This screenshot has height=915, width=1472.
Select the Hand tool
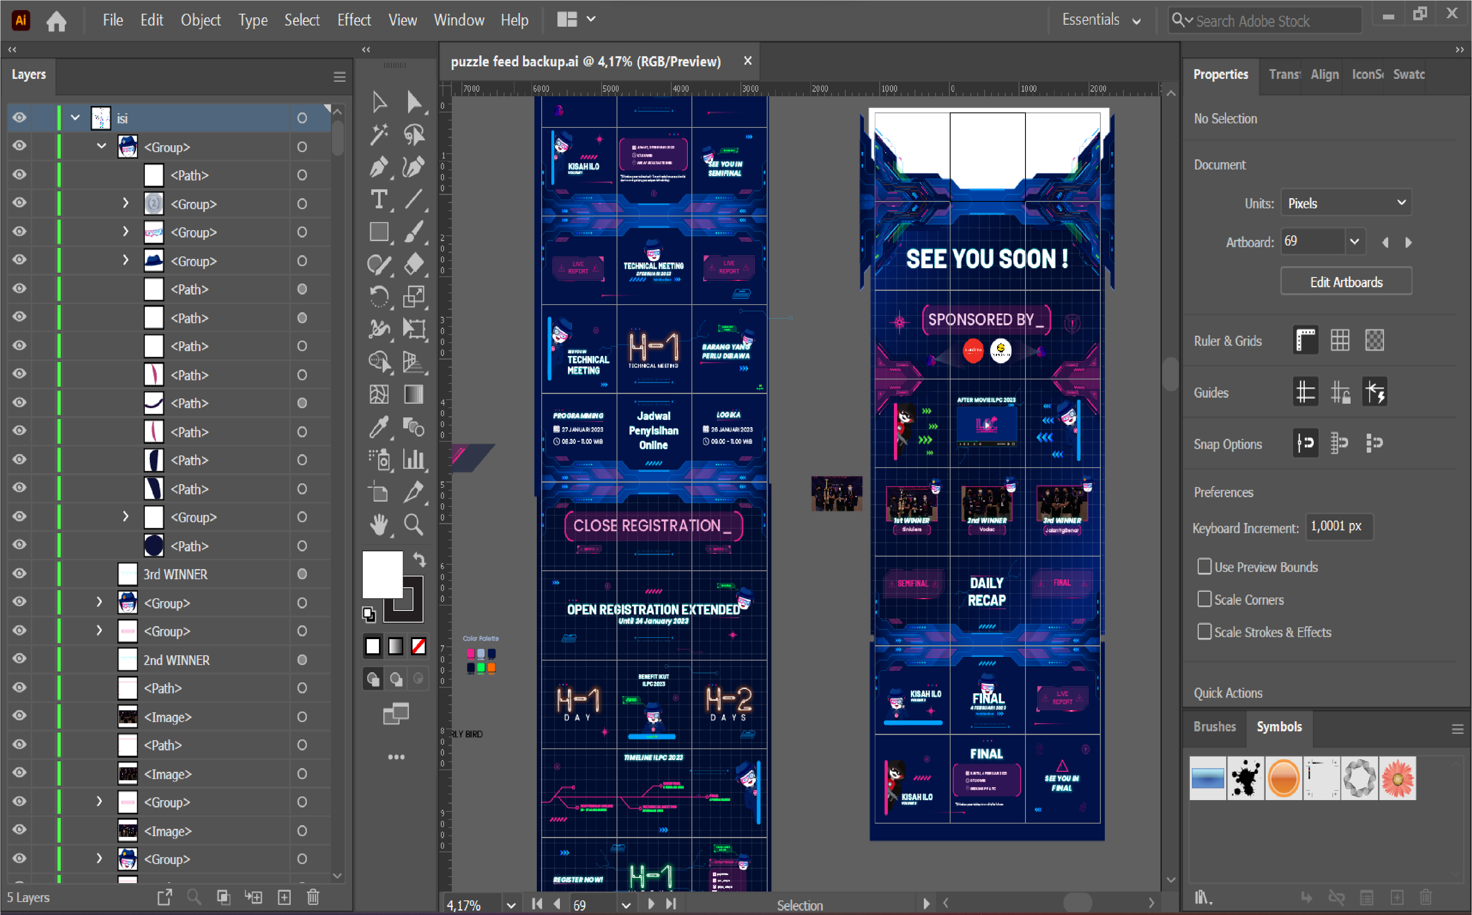(380, 525)
